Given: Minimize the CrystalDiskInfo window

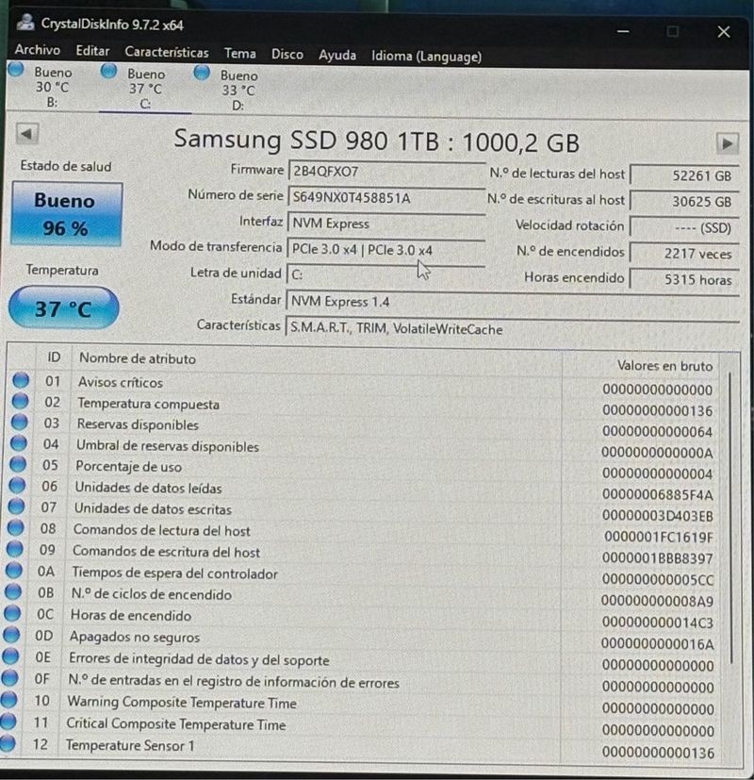Looking at the screenshot, I should click(x=623, y=31).
